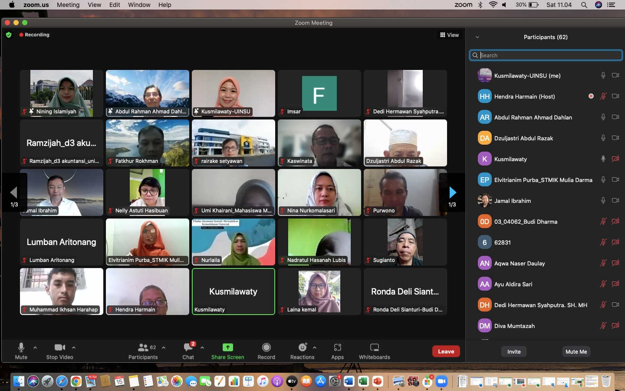
Task: Click the Invite button
Action: tap(514, 351)
